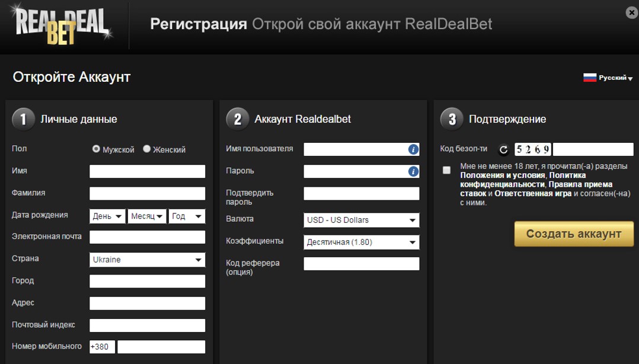This screenshot has height=364, width=639.
Task: Click the security code input field
Action: click(593, 149)
